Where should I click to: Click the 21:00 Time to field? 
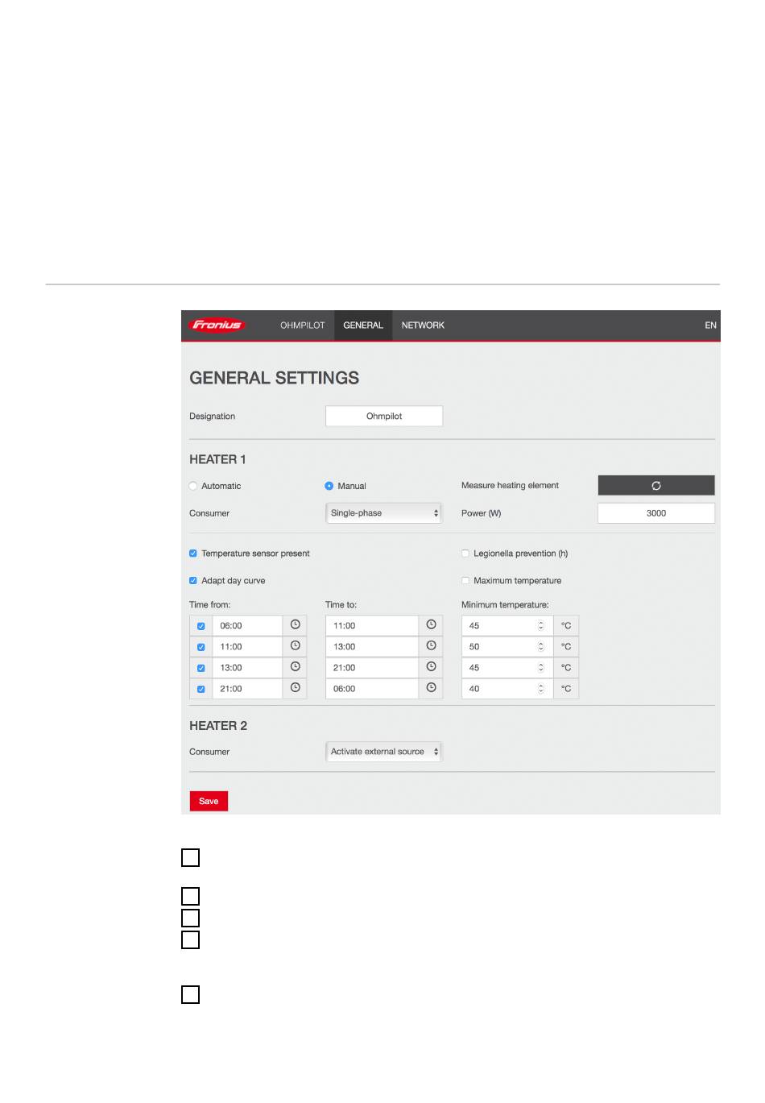372,667
